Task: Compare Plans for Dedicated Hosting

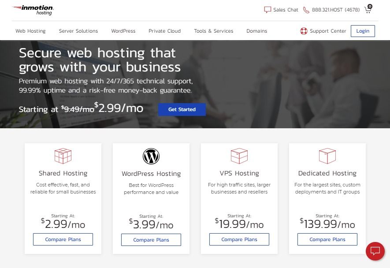Action: point(327,239)
